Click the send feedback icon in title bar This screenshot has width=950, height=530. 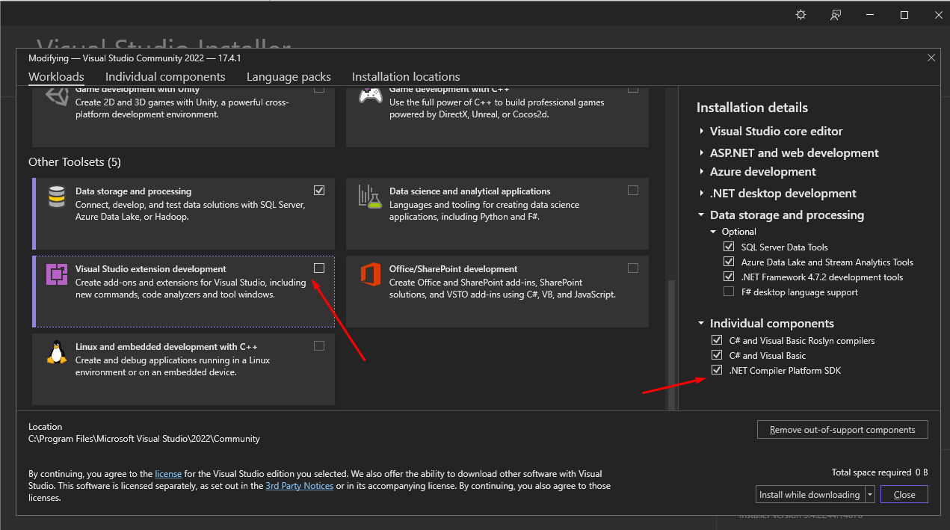(835, 14)
